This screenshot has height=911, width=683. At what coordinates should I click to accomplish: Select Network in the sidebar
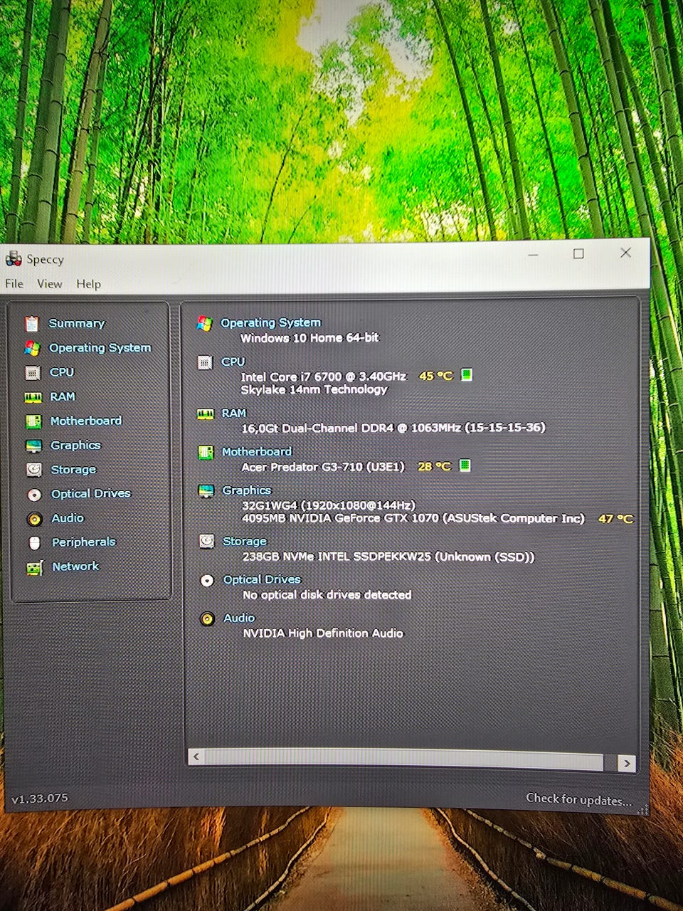(x=76, y=567)
